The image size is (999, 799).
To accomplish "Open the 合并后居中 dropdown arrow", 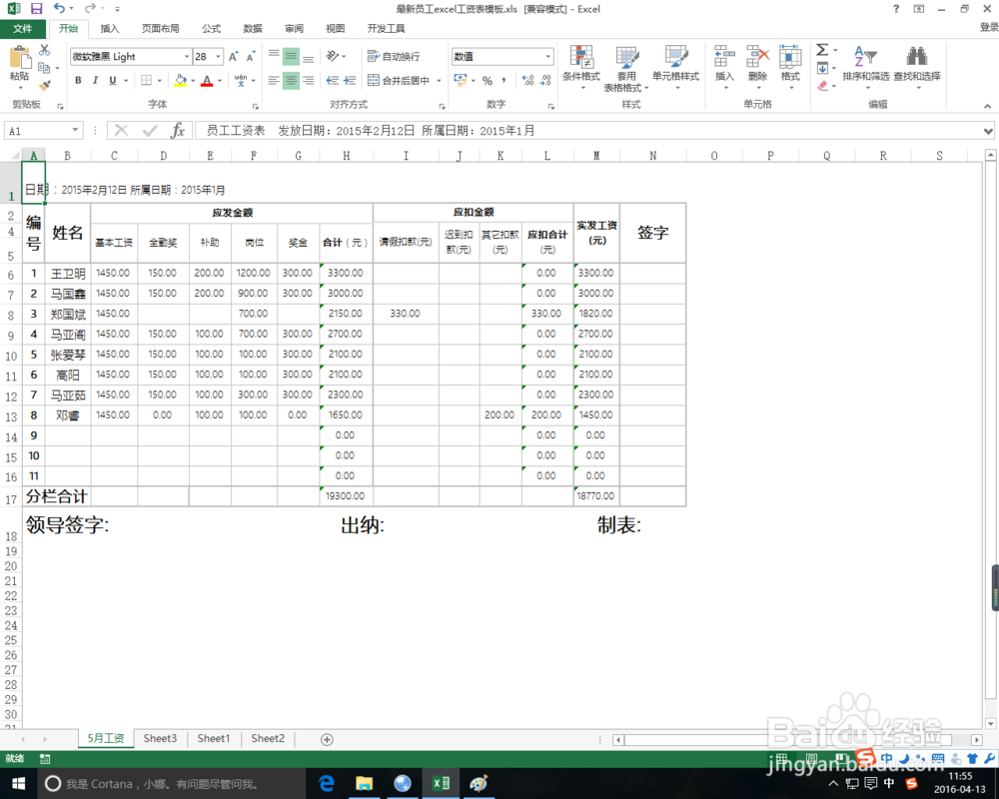I will pos(439,80).
